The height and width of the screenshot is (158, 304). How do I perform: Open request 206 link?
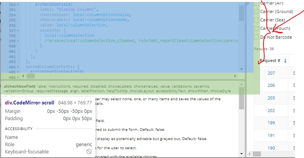pyautogui.click(x=271, y=85)
